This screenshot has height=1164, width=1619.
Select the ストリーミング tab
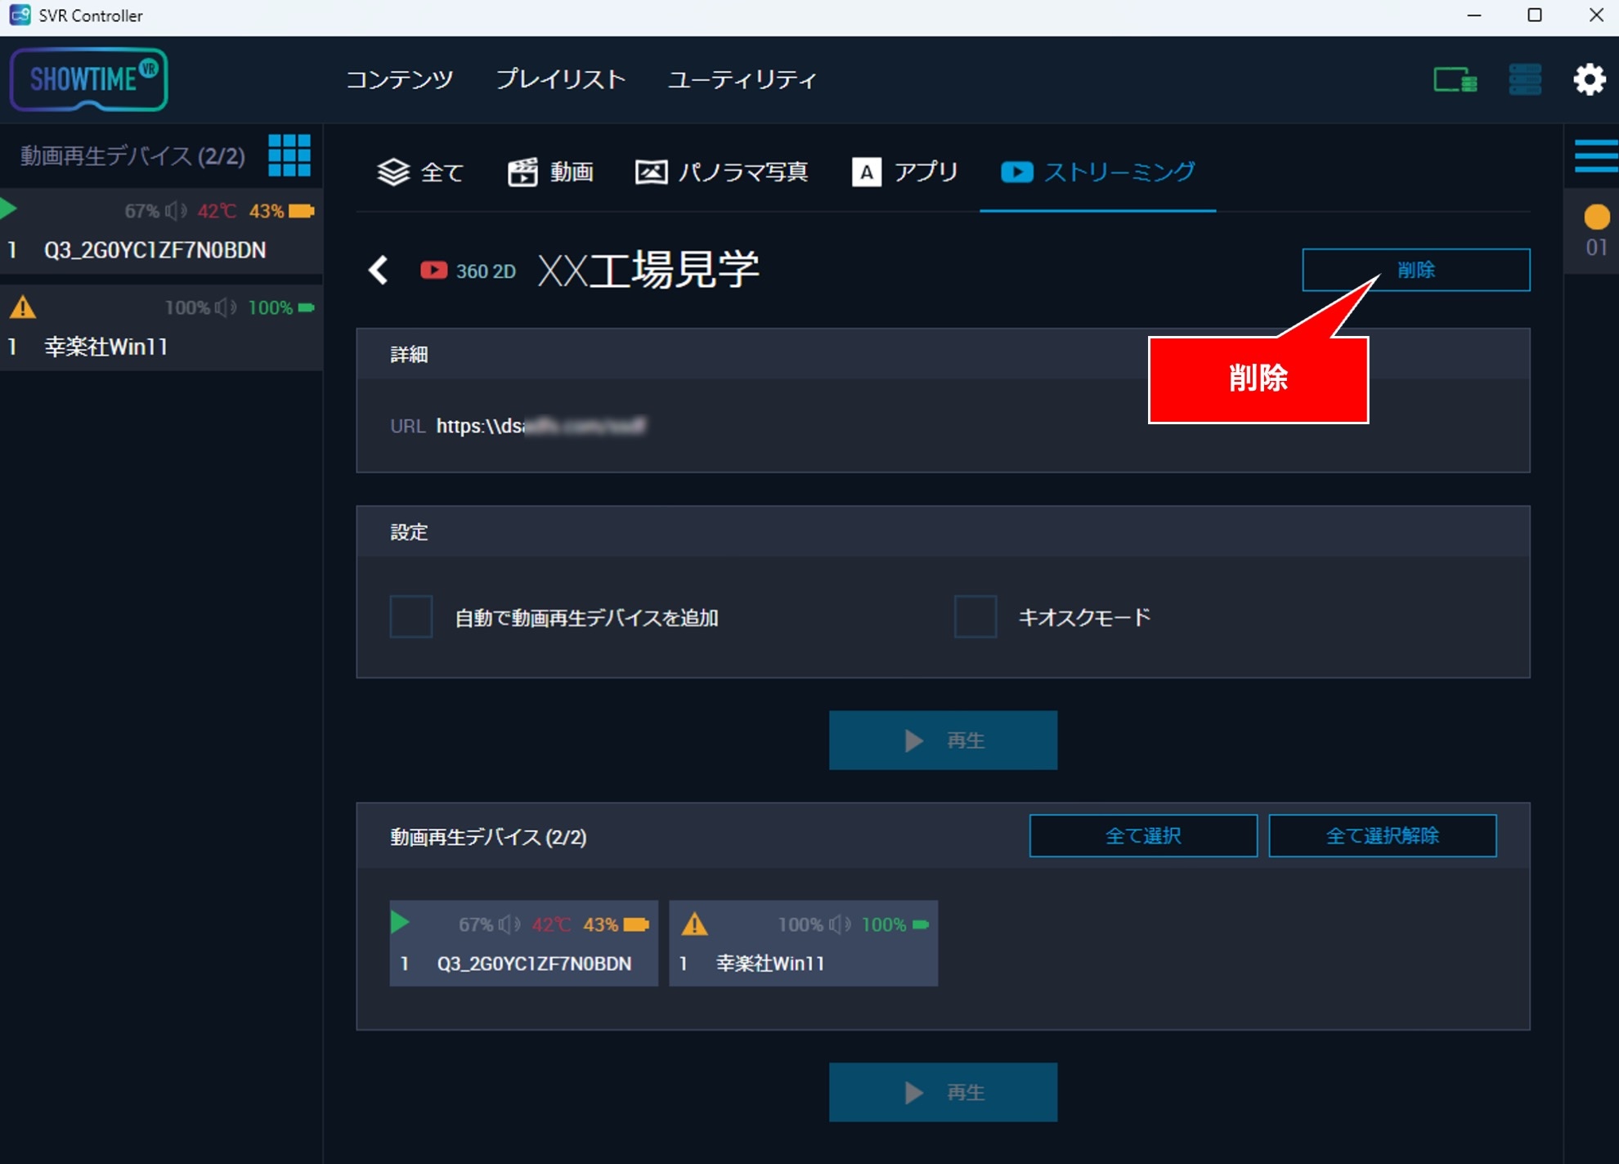pos(1097,172)
